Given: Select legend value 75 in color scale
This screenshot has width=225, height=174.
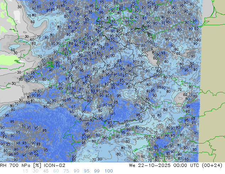Looking at the screenshot, I should pos(66,171).
